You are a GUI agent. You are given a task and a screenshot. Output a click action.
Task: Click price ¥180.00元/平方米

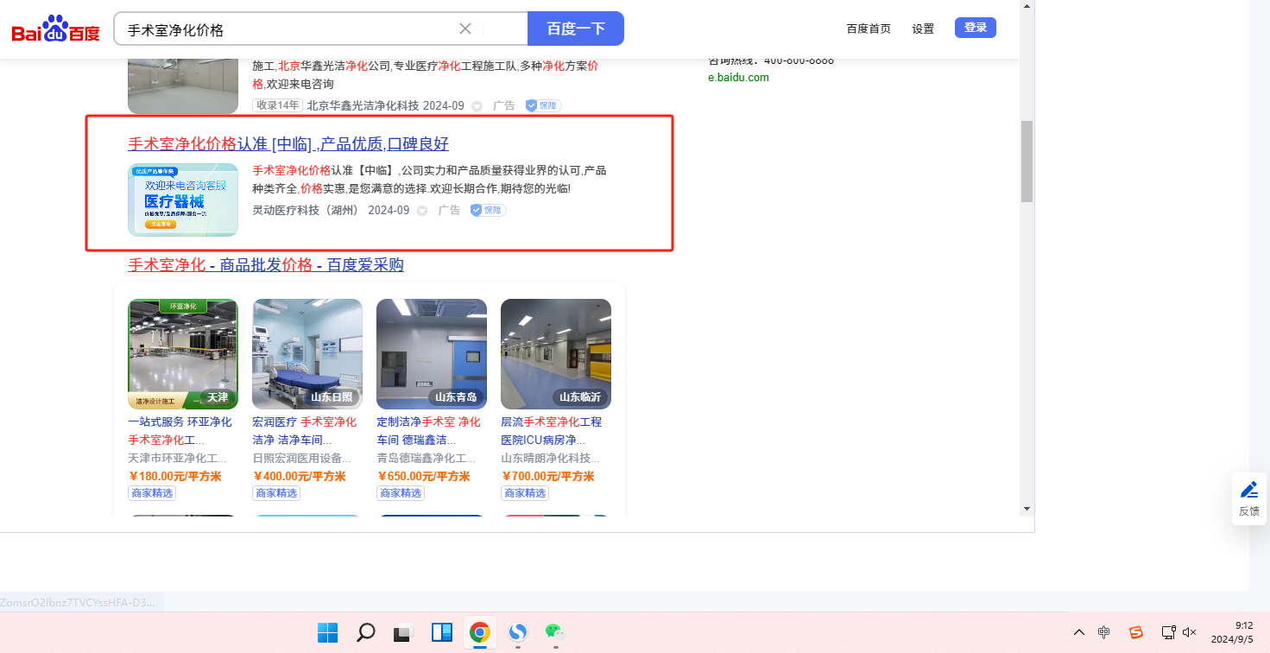point(174,476)
